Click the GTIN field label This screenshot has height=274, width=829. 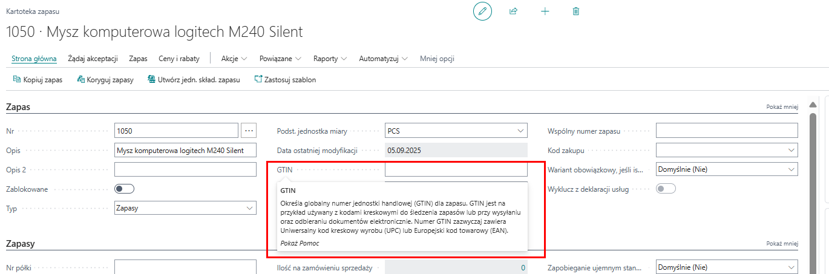(284, 170)
